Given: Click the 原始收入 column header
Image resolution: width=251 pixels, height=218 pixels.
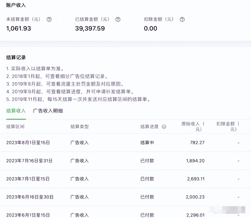Looking at the screenshot, I should 193,126.
